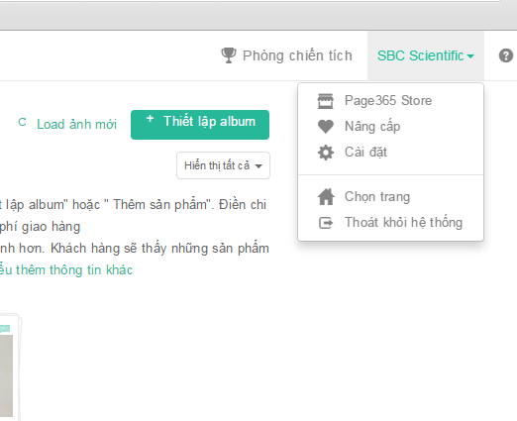The height and width of the screenshot is (421, 517).
Task: Click the Page365 Store shop icon
Action: 326,101
